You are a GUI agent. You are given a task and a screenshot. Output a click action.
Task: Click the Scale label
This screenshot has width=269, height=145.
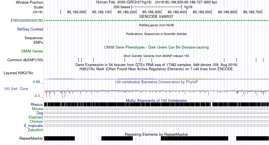click(38, 7)
